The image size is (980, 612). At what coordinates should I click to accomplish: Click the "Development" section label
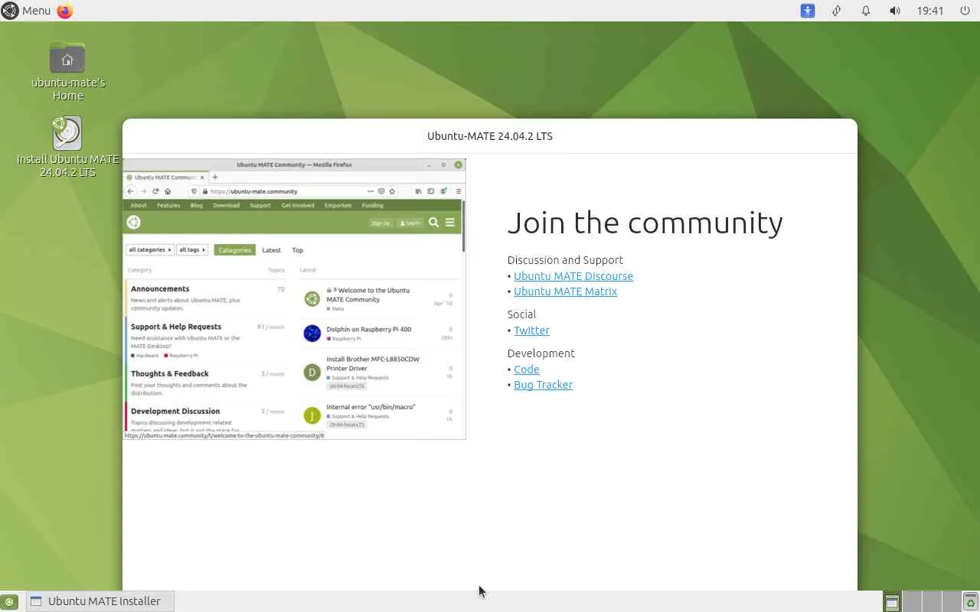coord(541,353)
